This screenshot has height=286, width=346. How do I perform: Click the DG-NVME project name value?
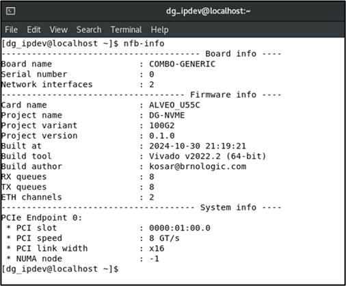click(x=167, y=115)
